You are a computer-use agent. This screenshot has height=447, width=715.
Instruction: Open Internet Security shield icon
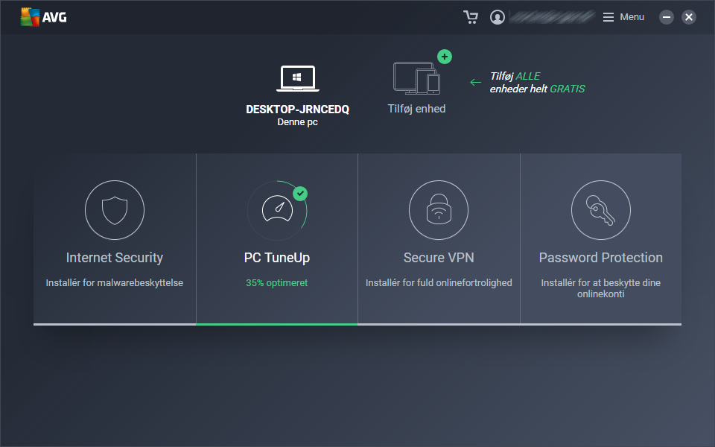(x=115, y=210)
